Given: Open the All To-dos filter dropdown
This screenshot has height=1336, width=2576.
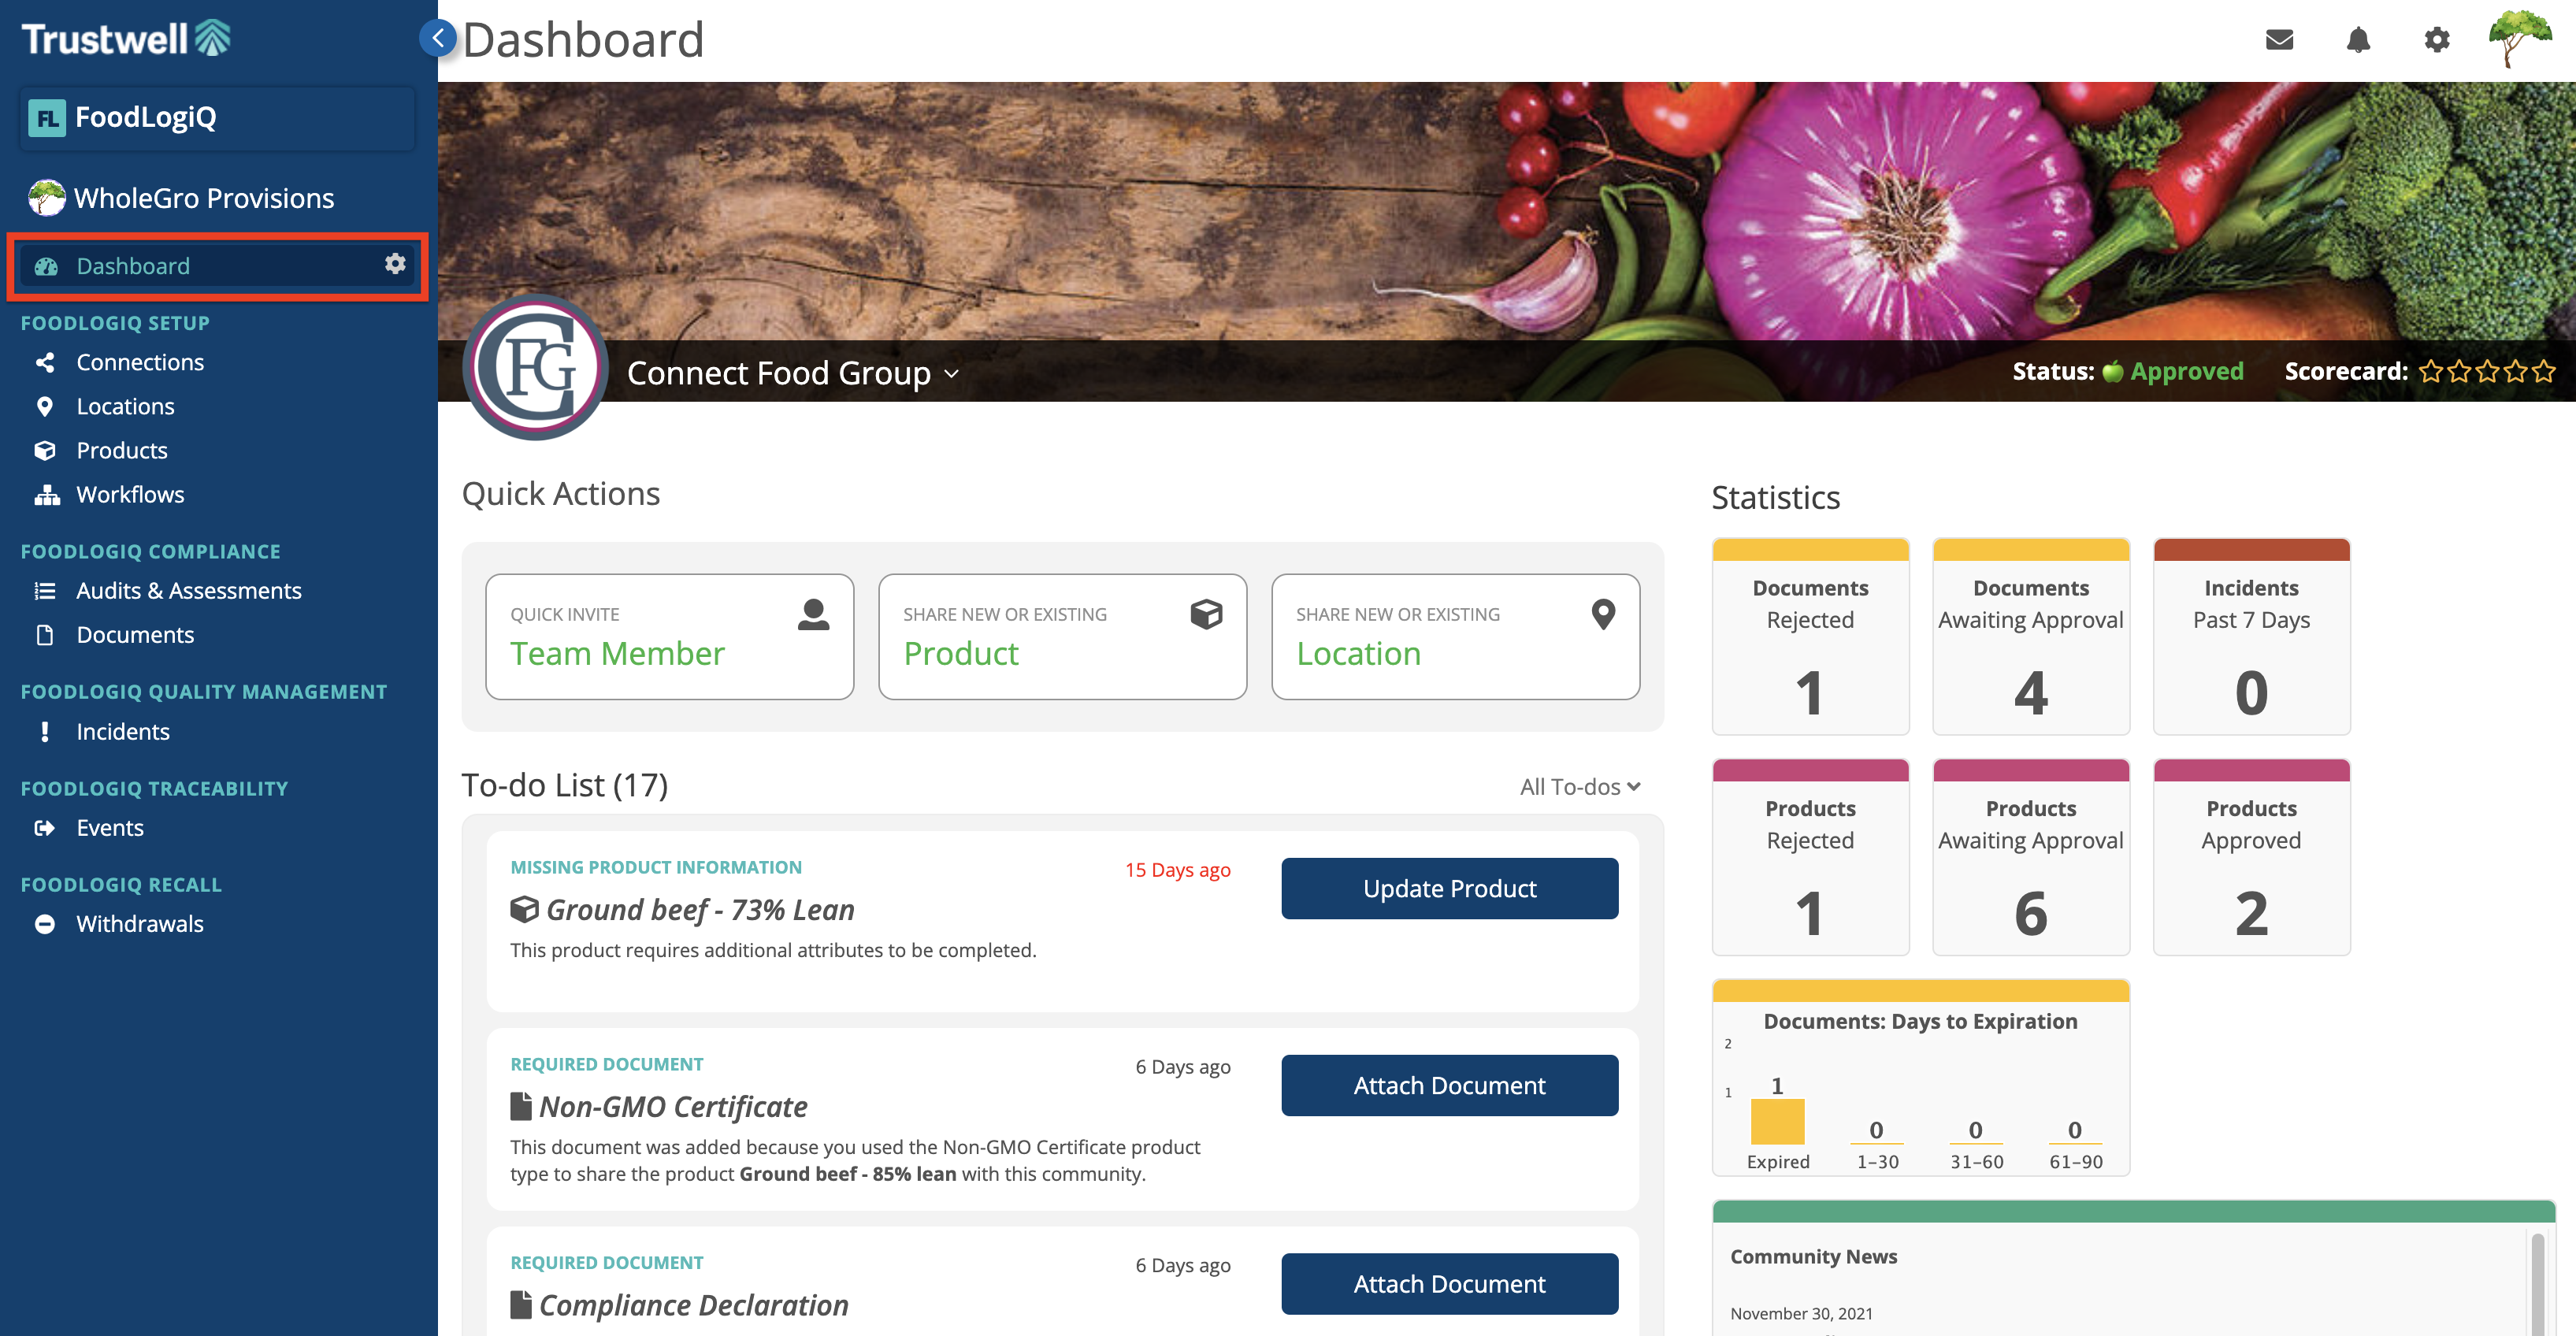Looking at the screenshot, I should (1580, 787).
